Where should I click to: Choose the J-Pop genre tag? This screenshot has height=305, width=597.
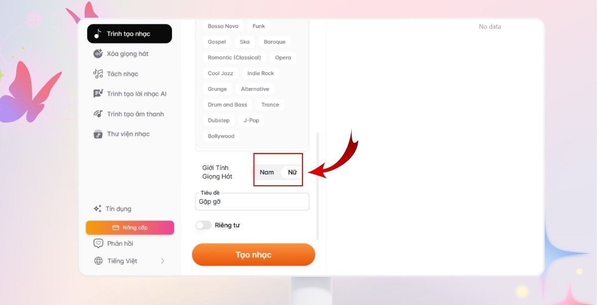(x=251, y=120)
